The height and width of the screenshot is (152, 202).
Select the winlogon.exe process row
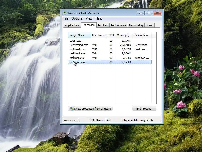point(110,62)
